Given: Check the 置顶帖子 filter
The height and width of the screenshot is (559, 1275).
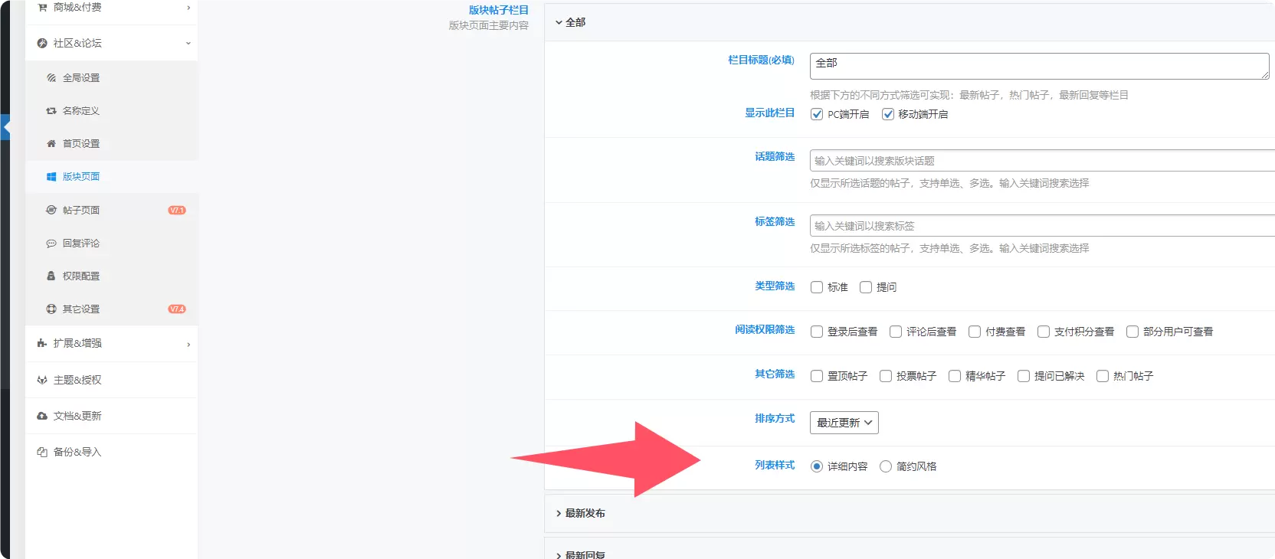Looking at the screenshot, I should point(817,376).
